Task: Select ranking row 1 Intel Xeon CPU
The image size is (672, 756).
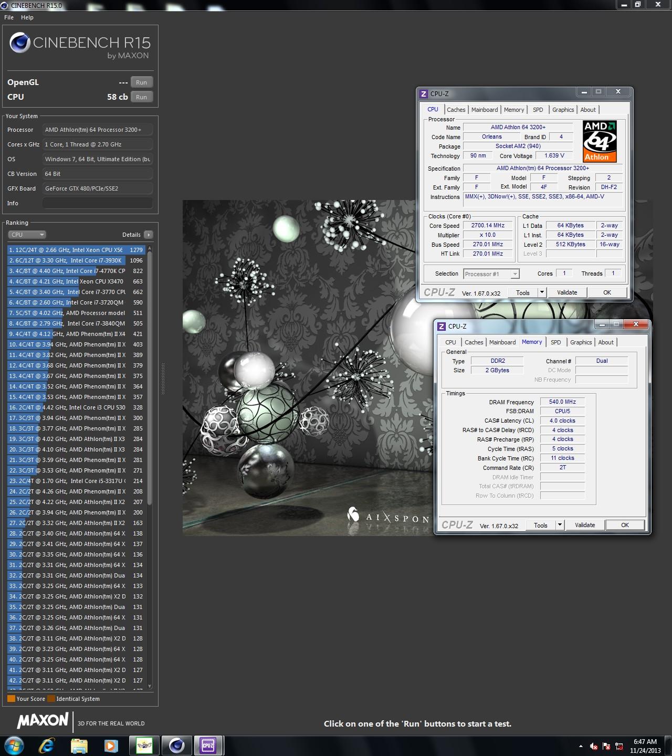Action: 76,250
